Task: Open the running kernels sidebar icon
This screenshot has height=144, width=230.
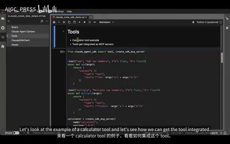Action: click(x=3, y=28)
